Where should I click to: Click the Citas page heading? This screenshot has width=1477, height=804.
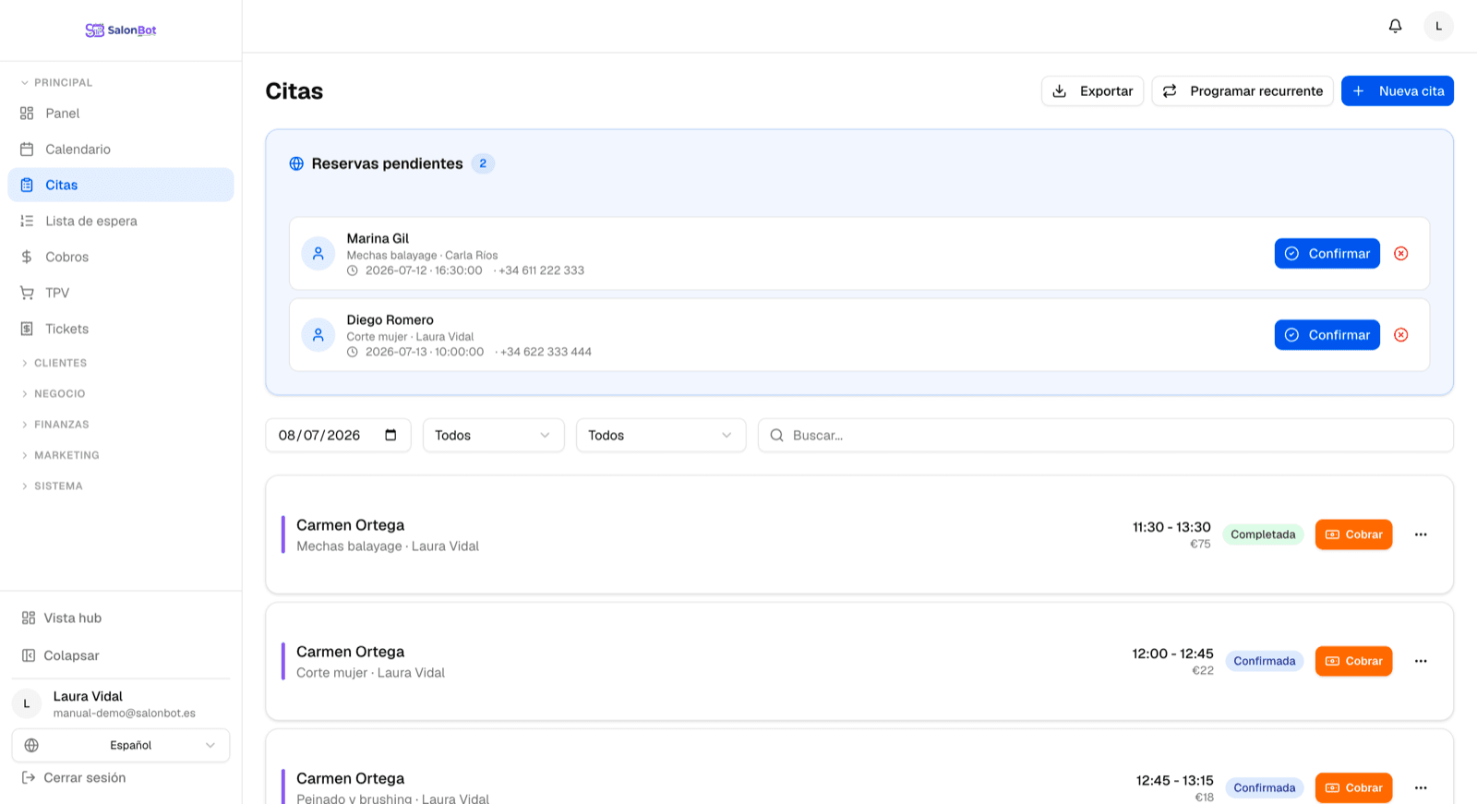(x=294, y=91)
